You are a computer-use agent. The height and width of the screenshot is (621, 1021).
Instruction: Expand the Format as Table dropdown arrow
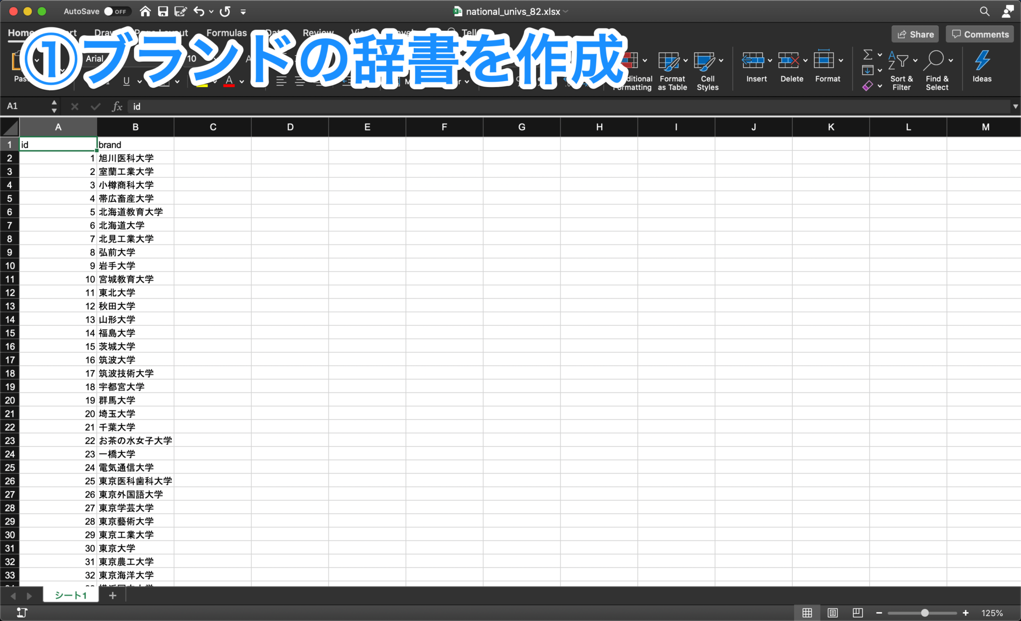coord(685,60)
